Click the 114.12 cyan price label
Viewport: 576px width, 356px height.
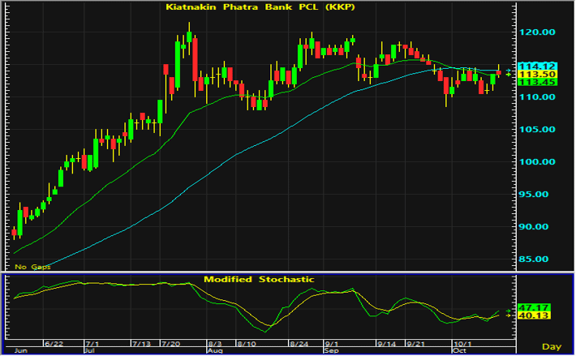click(537, 66)
